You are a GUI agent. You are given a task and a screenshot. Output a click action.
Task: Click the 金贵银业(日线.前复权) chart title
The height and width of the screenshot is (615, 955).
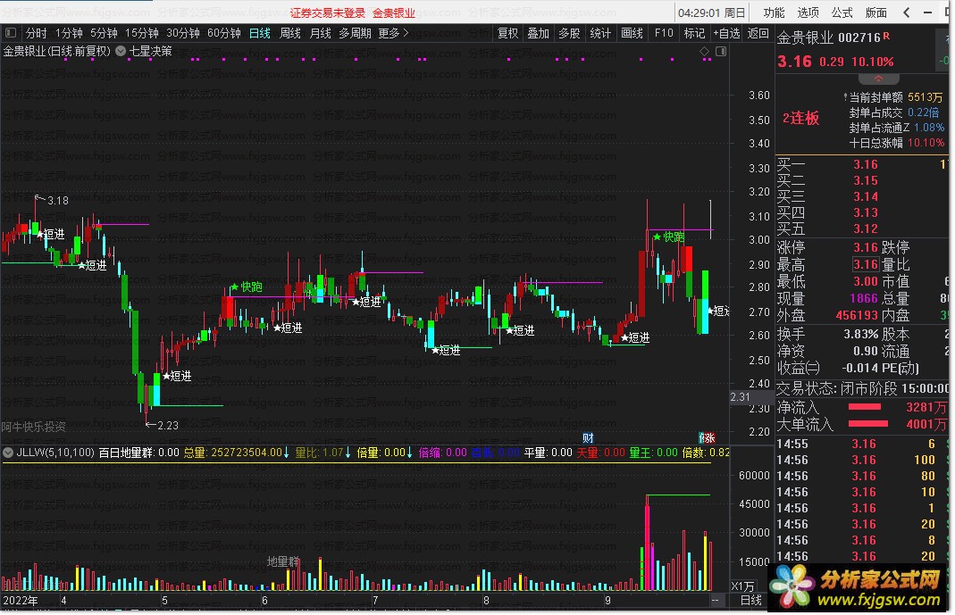pos(56,51)
